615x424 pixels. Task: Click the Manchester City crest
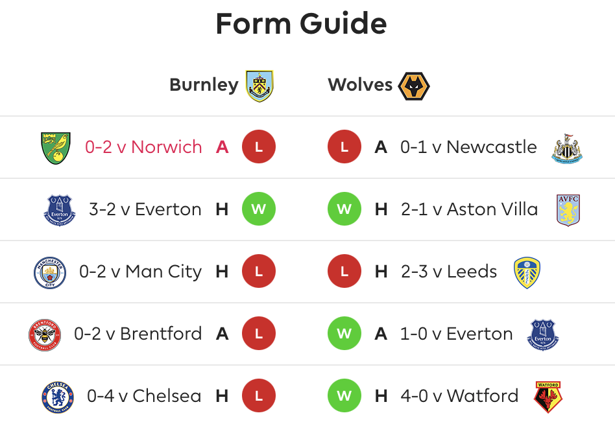coord(50,273)
